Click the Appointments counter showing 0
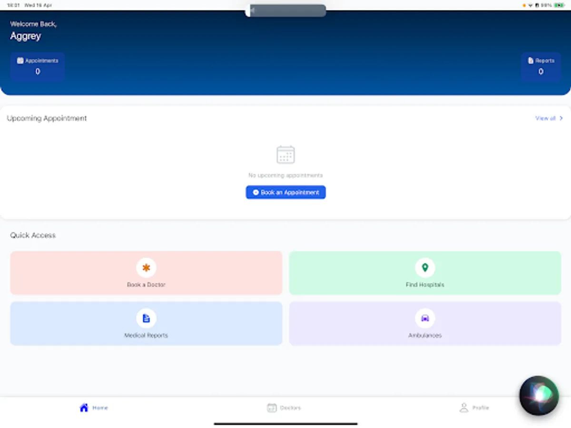Viewport: 571px width, 428px height. [37, 71]
